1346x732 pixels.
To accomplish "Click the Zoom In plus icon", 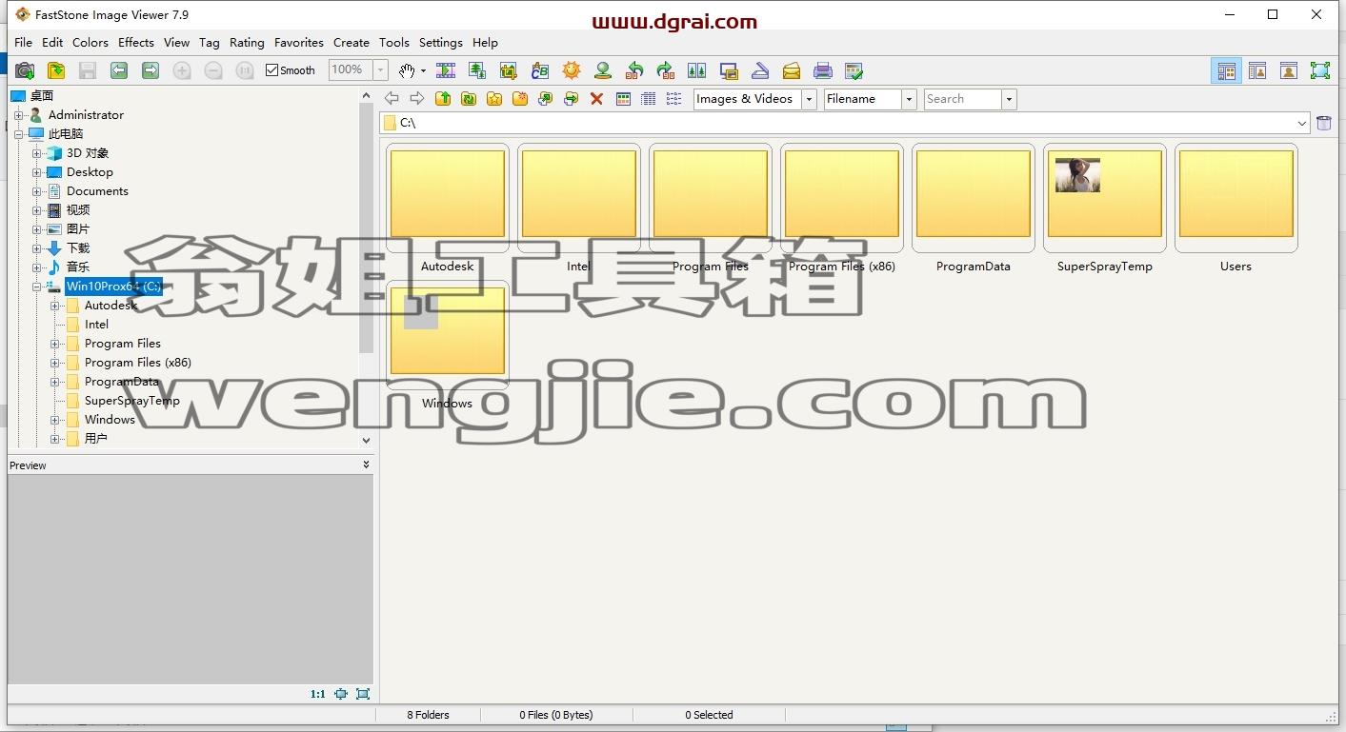I will [182, 70].
